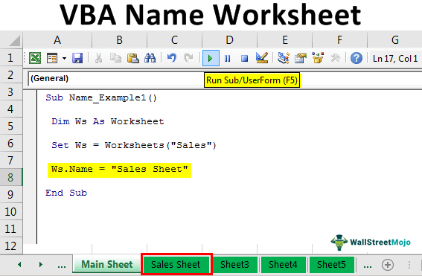Open the Object Browser icon
This screenshot has width=422, height=276.
click(x=318, y=58)
